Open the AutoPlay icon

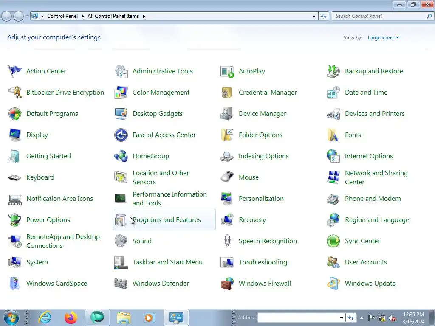tap(227, 71)
